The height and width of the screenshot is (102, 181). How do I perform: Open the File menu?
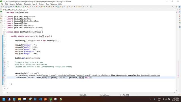coord(2,4)
